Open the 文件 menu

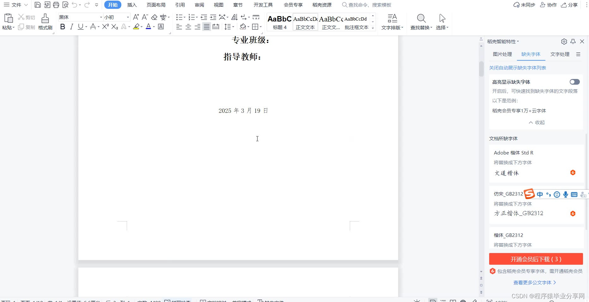pyautogui.click(x=16, y=5)
